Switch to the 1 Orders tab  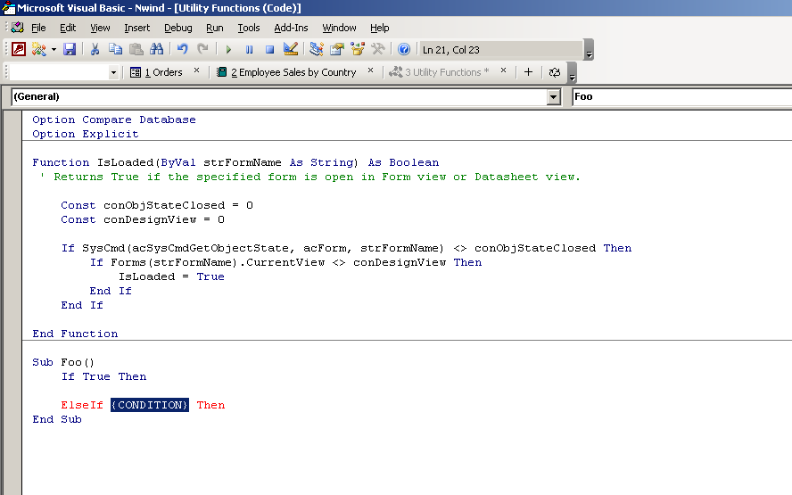[x=157, y=72]
